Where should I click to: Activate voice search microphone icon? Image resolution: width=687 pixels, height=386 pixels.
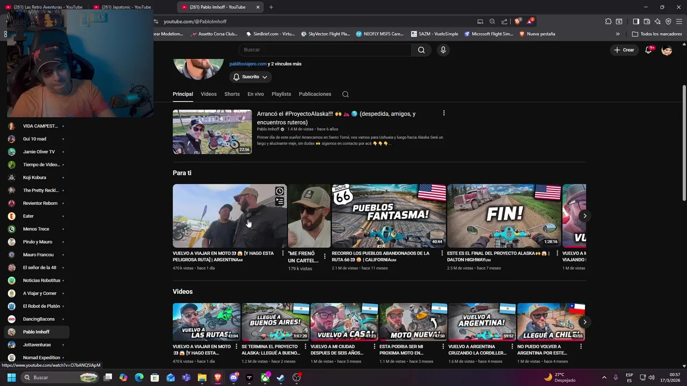(443, 50)
